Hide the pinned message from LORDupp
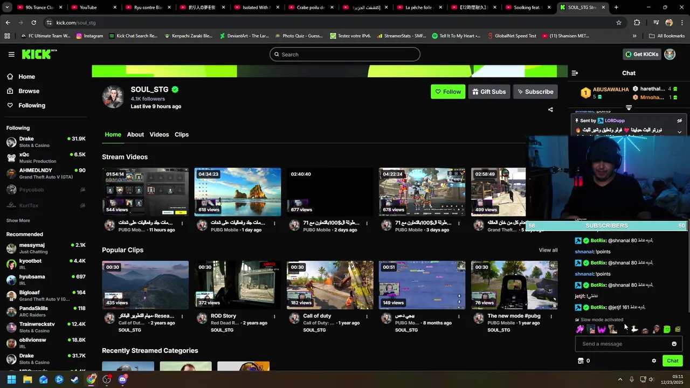690x388 pixels. pyautogui.click(x=679, y=121)
